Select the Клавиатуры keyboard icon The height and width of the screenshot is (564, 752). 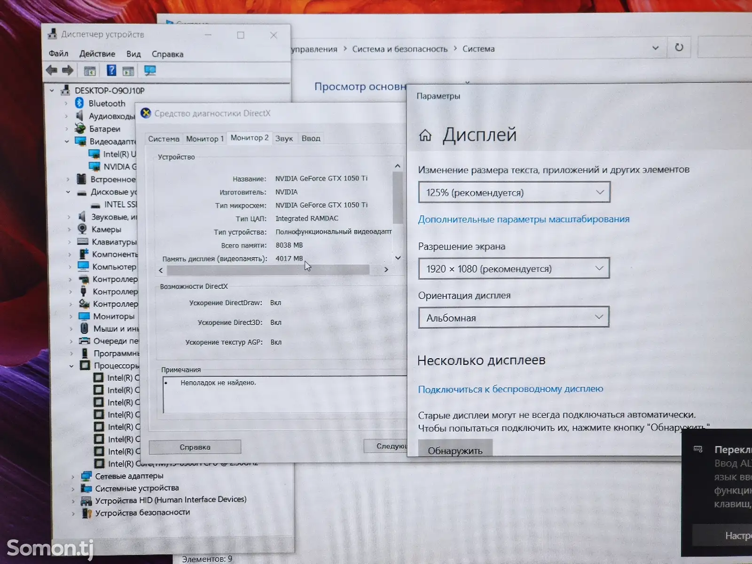coord(83,242)
